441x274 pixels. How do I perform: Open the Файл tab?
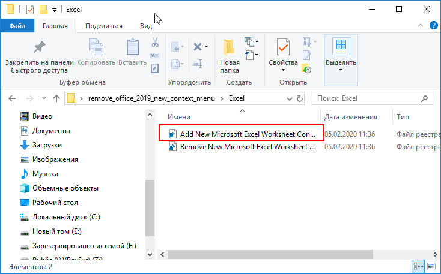click(x=17, y=26)
